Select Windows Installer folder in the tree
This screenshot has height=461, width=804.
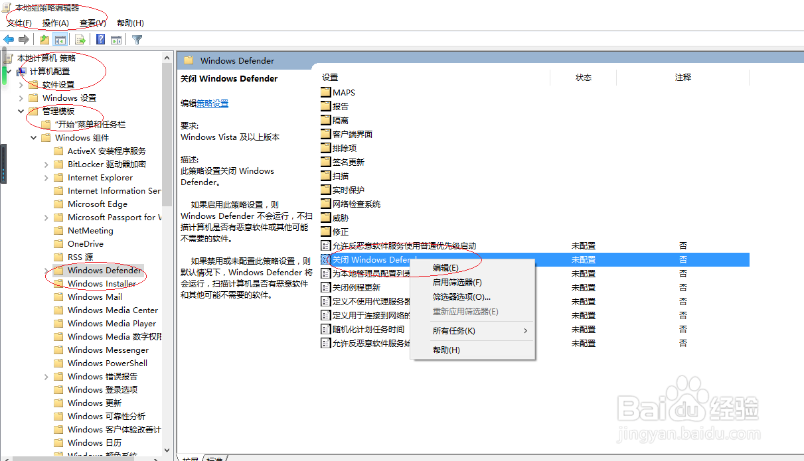[x=102, y=283]
